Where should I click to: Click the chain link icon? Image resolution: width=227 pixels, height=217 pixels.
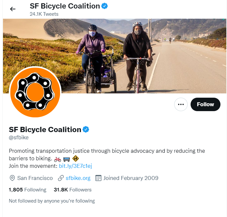(x=61, y=178)
